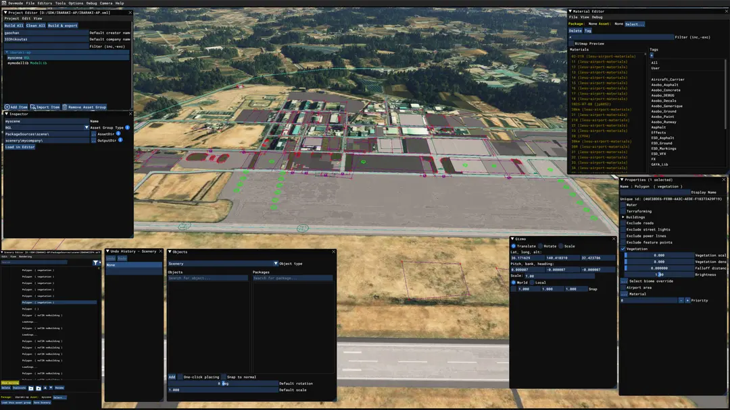Collapse the Inspector panel triangle
730x410 pixels.
(6, 114)
